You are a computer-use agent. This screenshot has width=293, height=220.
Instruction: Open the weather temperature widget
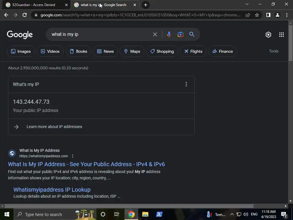click(216, 214)
